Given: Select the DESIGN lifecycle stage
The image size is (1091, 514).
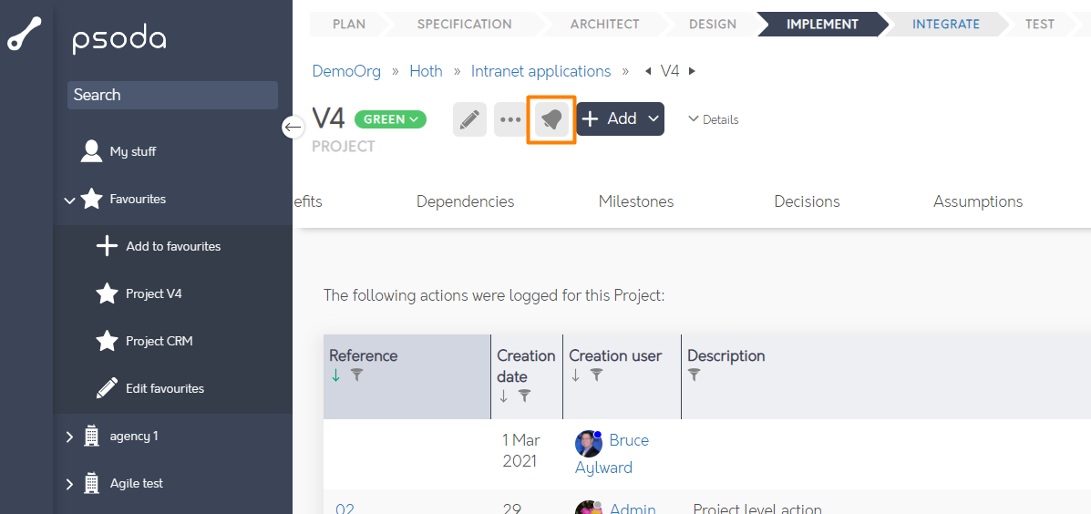Looking at the screenshot, I should (713, 25).
